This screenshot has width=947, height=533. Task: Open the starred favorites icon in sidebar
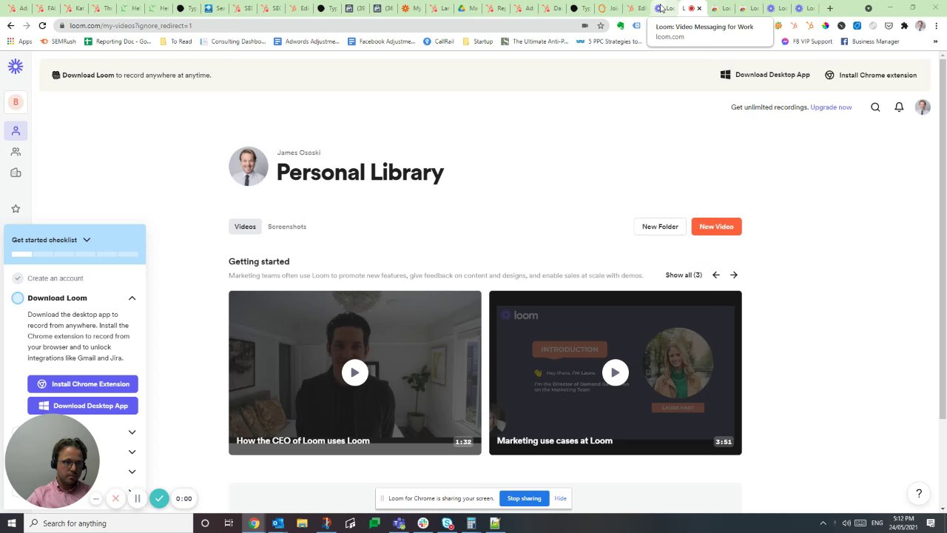pos(16,209)
